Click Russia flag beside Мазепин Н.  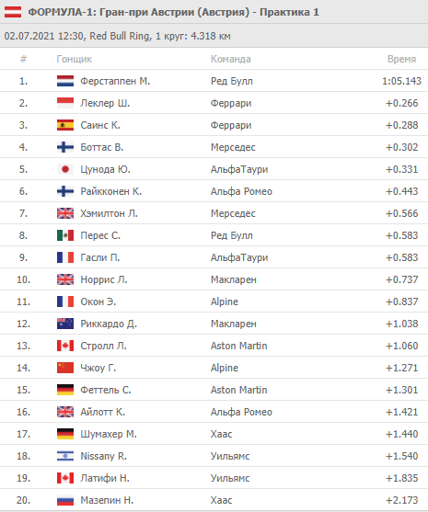point(65,500)
